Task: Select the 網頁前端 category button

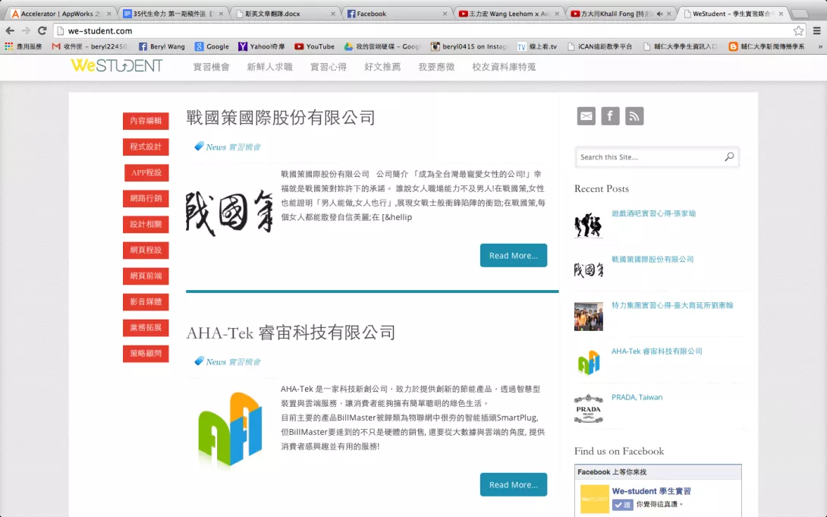Action: 146,276
